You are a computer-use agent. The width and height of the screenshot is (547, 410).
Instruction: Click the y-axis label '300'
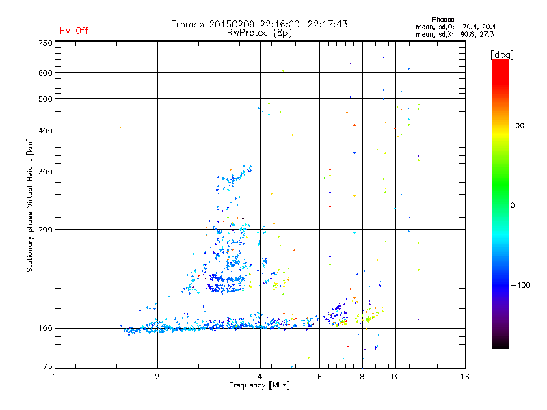pos(45,172)
